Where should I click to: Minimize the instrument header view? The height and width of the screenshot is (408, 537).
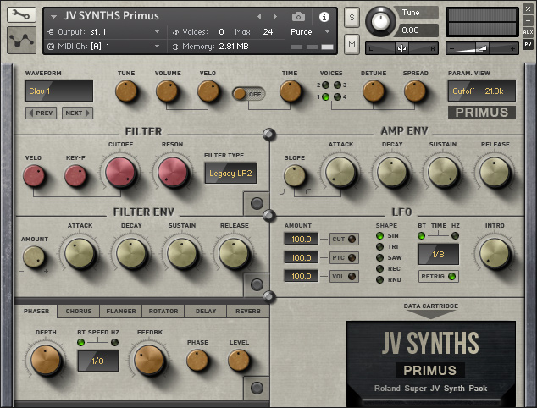[x=528, y=21]
